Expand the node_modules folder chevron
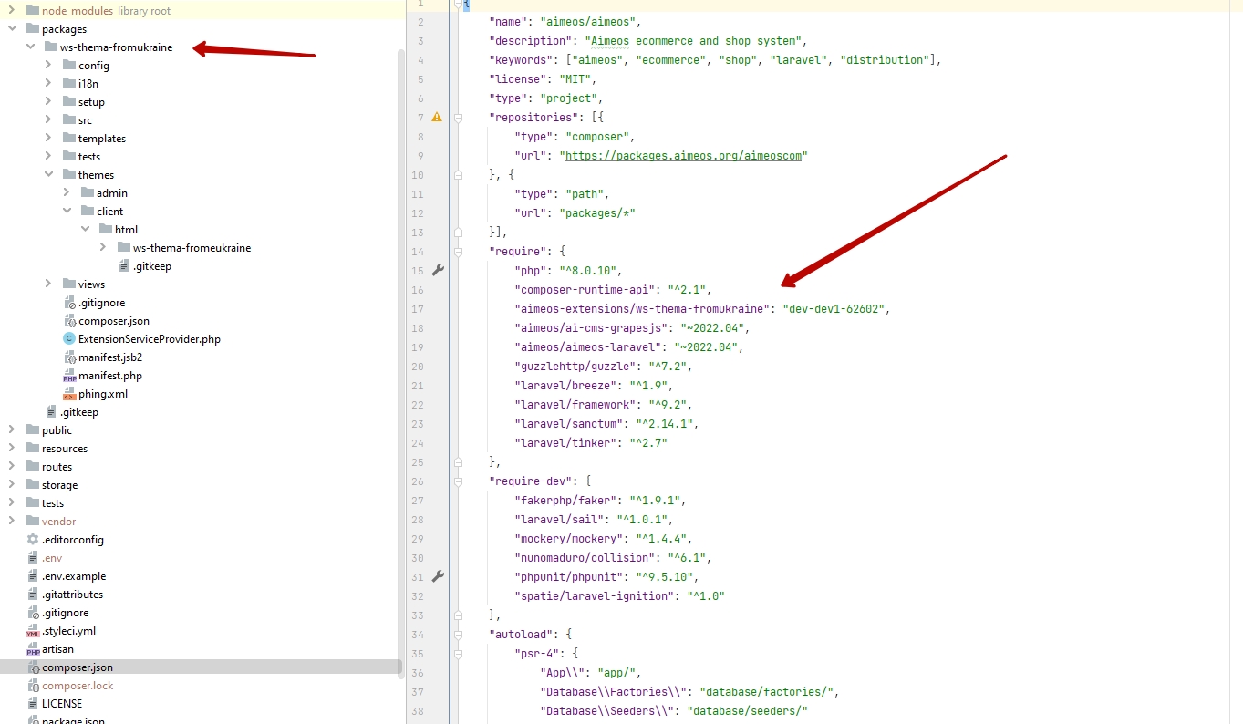The image size is (1243, 724). pos(12,11)
